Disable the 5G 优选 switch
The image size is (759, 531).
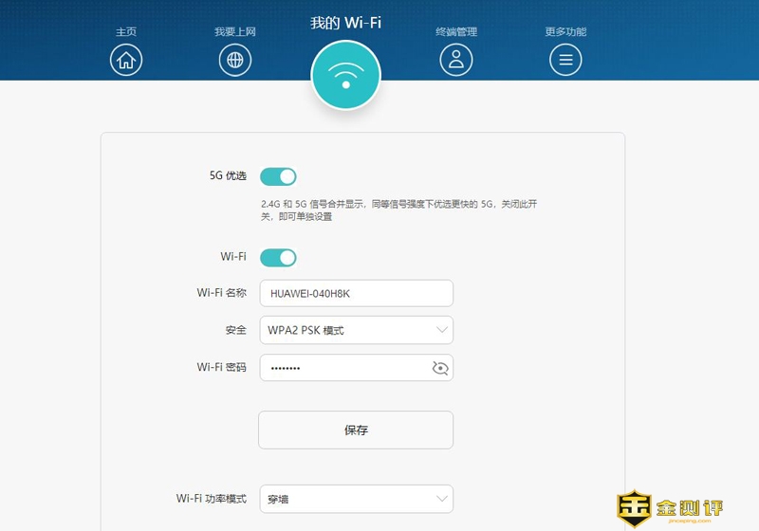(278, 176)
